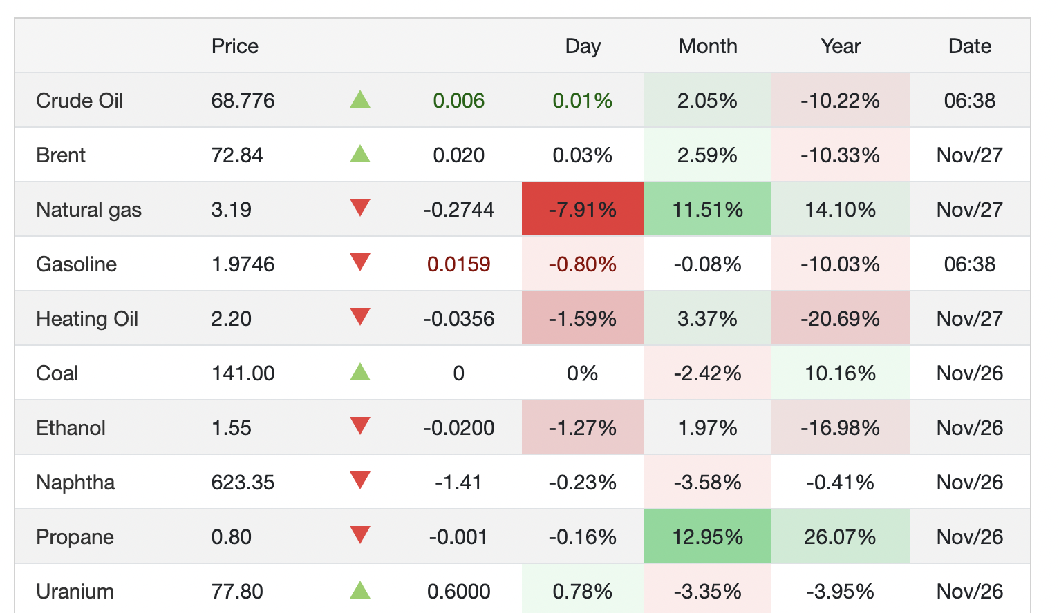Open the Coal commodity link
Screen dimensions: 1059x613
pyautogui.click(x=57, y=373)
